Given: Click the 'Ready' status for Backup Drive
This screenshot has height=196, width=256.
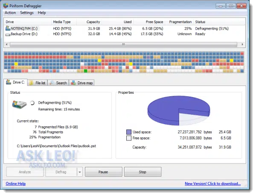Looking at the screenshot, I should click(200, 34).
